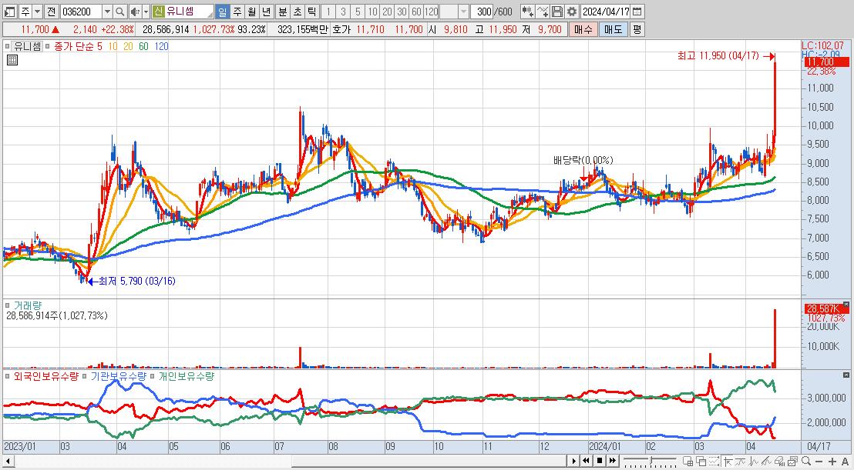The width and height of the screenshot is (854, 470).
Task: Open chart settings gear icon
Action: [571, 12]
